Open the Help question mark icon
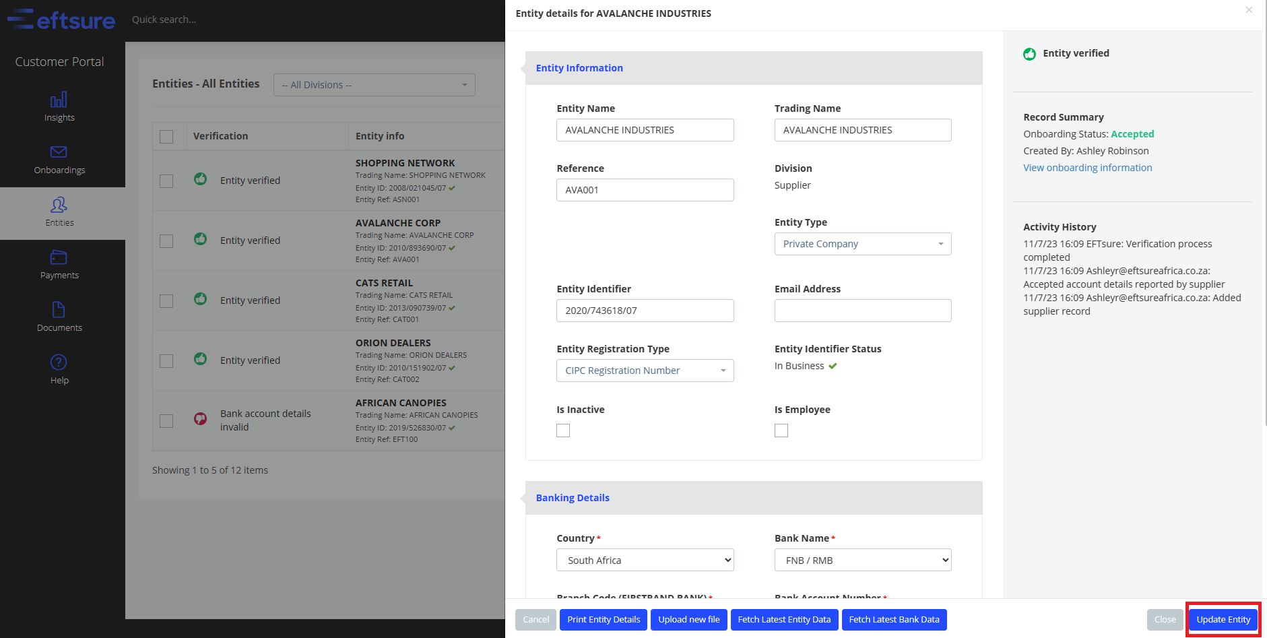This screenshot has height=638, width=1267. tap(59, 362)
